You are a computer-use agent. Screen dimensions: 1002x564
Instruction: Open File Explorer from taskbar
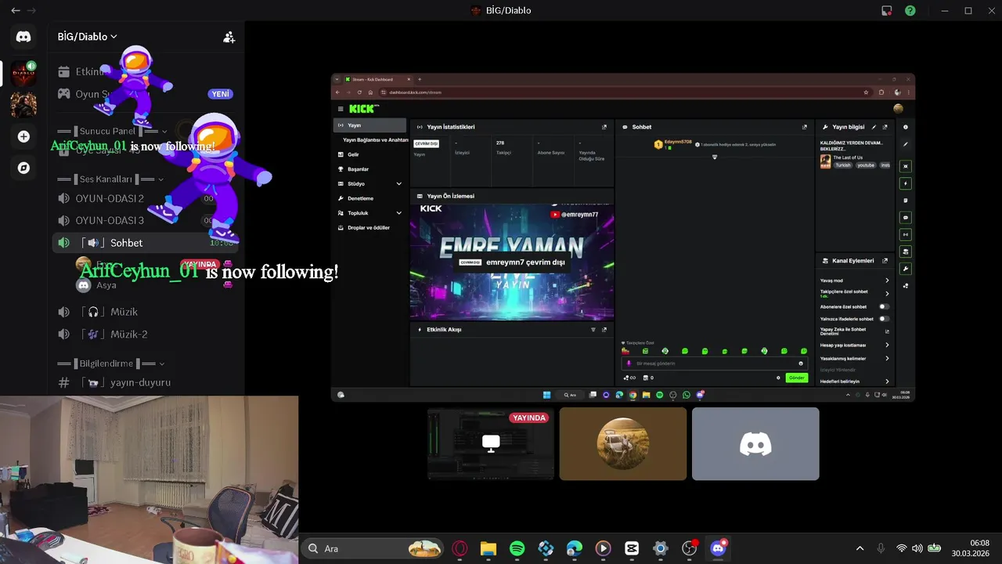pos(488,548)
